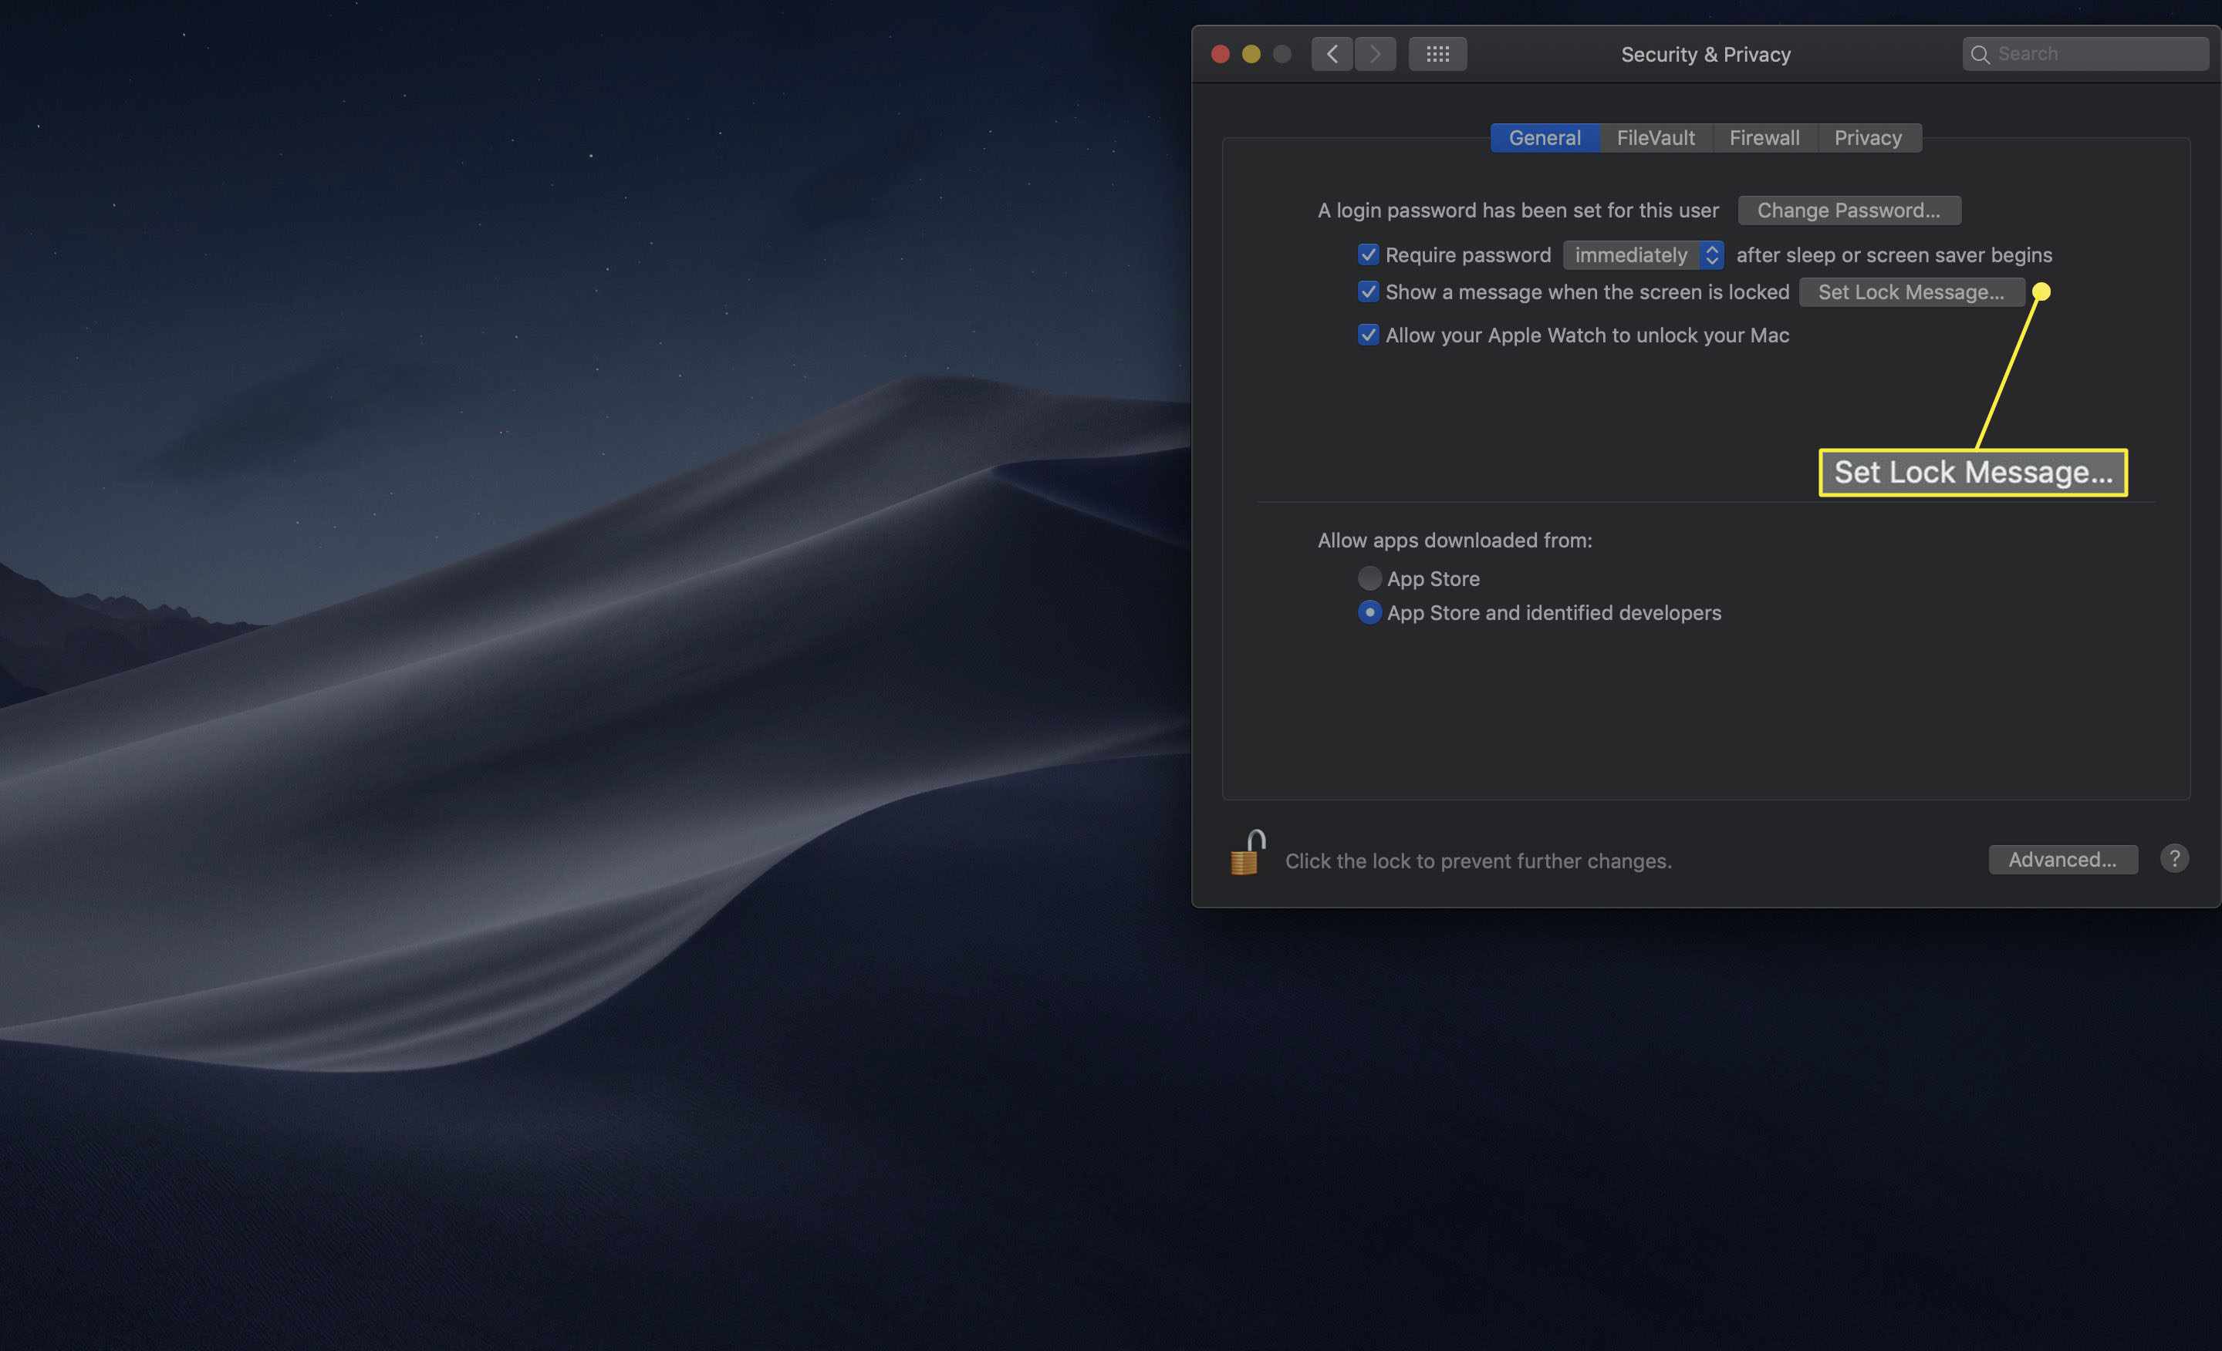Toggle Show message when screen is locked
The height and width of the screenshot is (1351, 2222).
tap(1366, 291)
